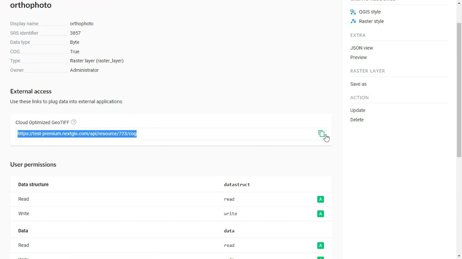Select the Update action

[x=358, y=110]
